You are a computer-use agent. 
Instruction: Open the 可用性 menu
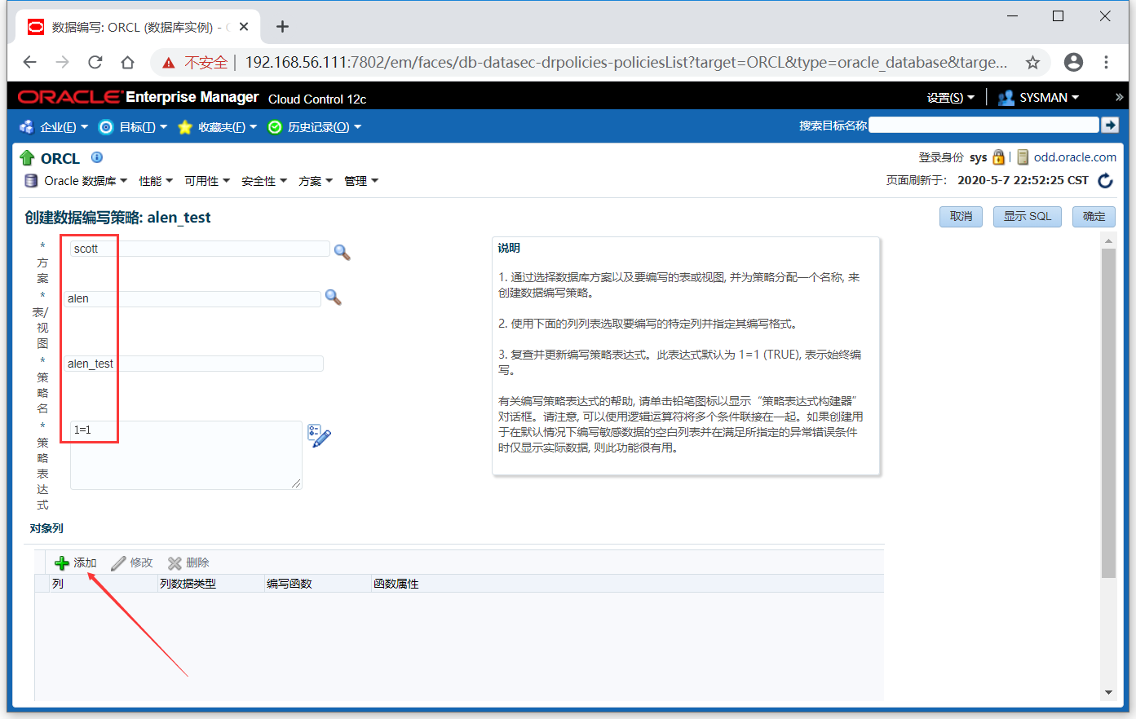coord(207,181)
